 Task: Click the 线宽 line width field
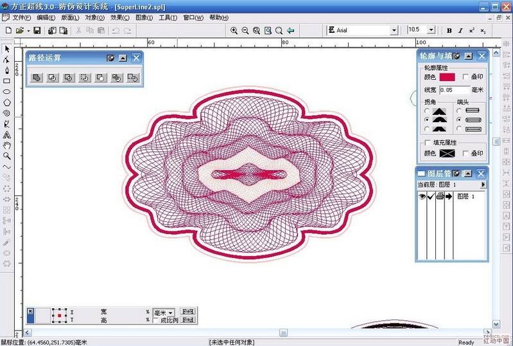pyautogui.click(x=455, y=90)
